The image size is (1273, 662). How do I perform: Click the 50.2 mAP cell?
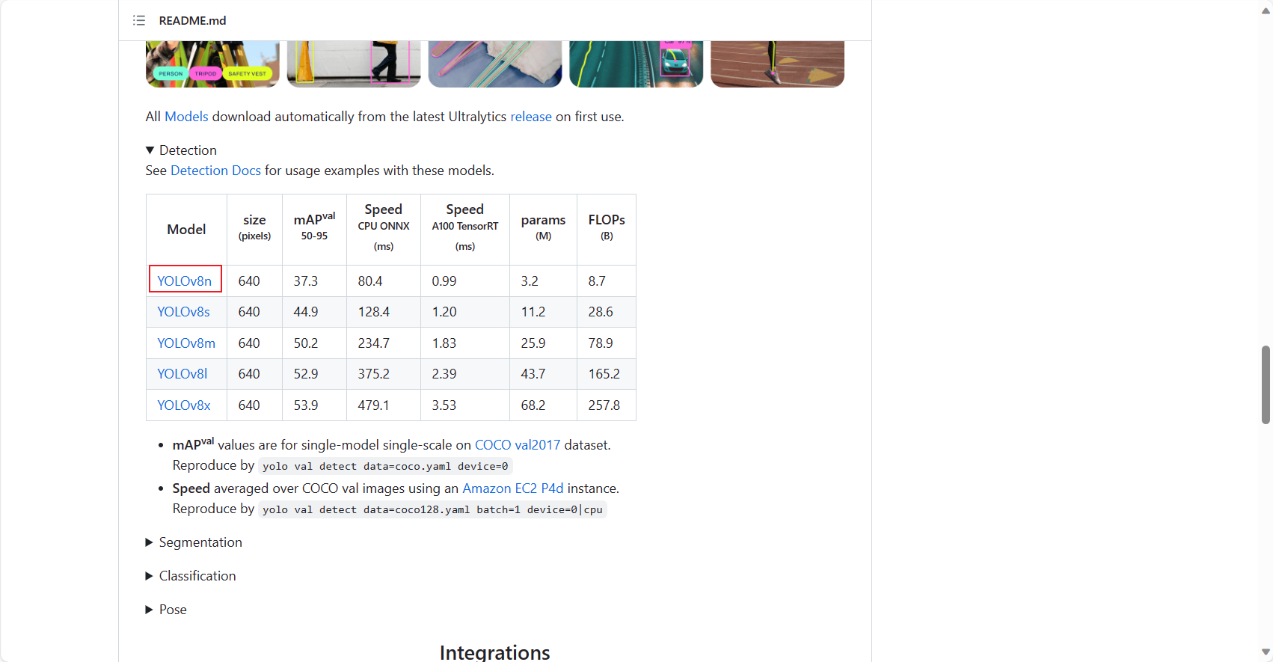pos(314,343)
